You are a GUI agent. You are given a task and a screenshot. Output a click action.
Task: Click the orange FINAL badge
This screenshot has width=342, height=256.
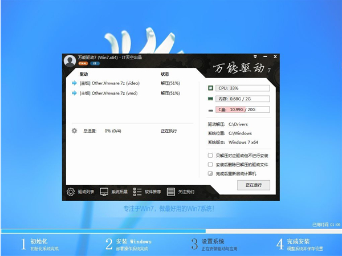[83, 63]
